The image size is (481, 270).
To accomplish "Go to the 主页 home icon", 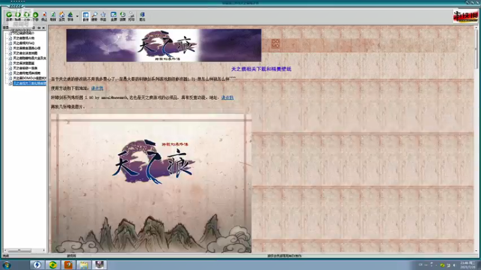I will (x=62, y=16).
